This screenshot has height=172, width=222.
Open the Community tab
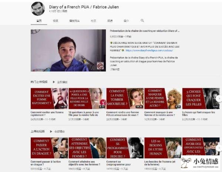[x=93, y=21]
